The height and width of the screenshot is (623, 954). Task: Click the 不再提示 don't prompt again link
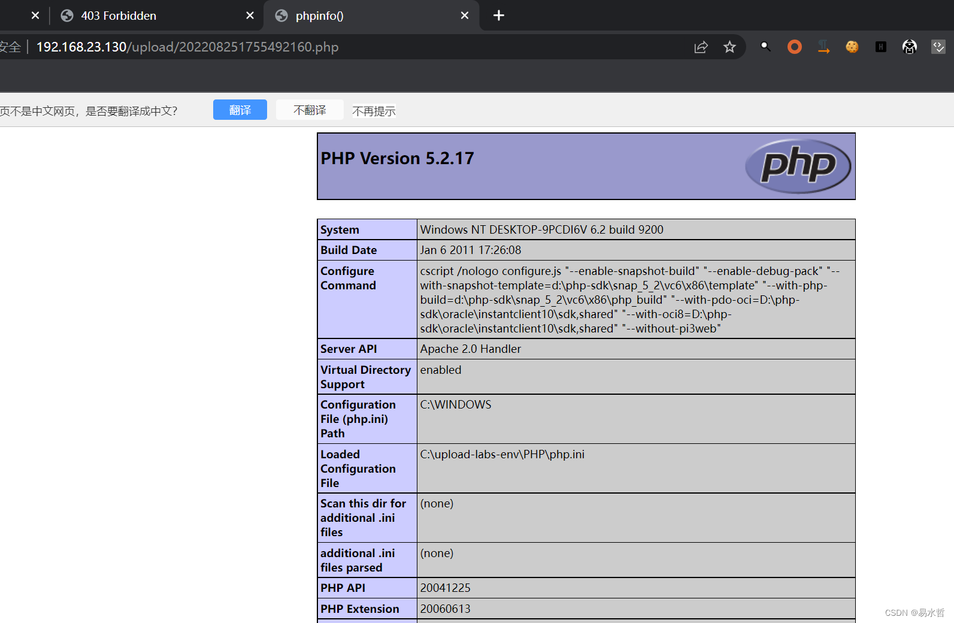pos(374,111)
